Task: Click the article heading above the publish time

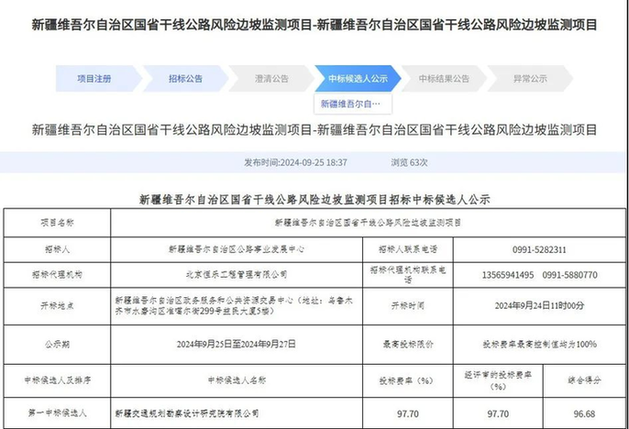Action: pyautogui.click(x=314, y=129)
